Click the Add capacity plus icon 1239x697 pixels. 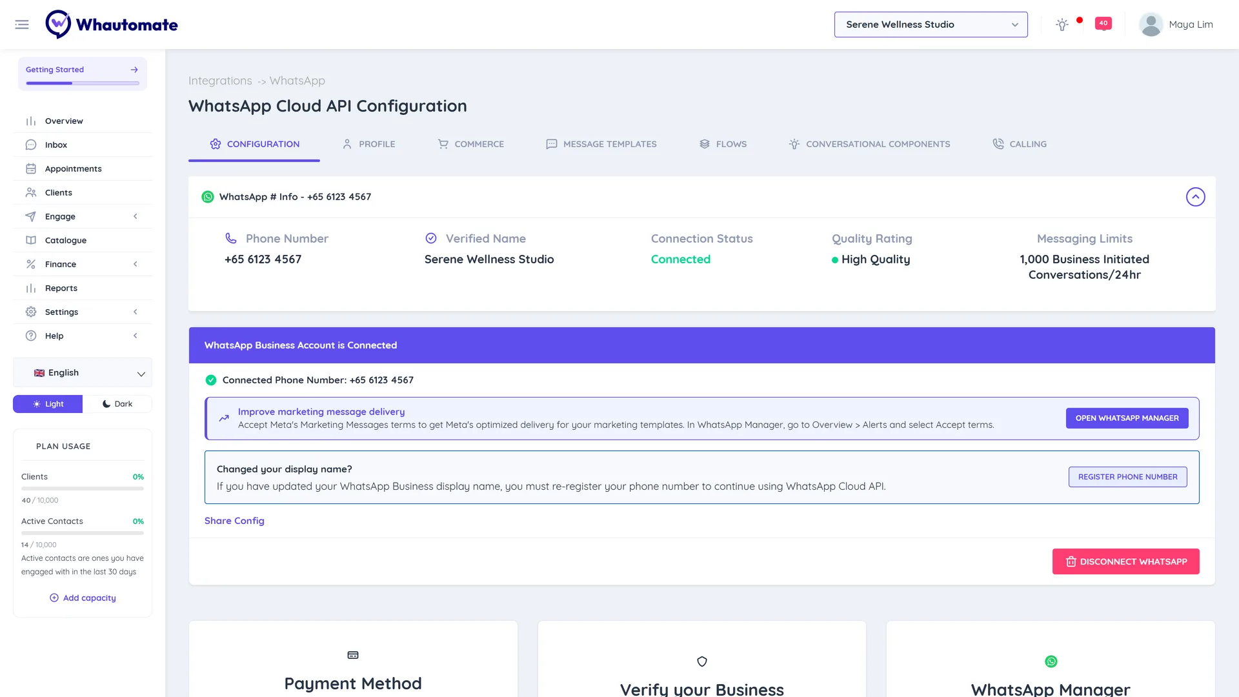pyautogui.click(x=54, y=598)
